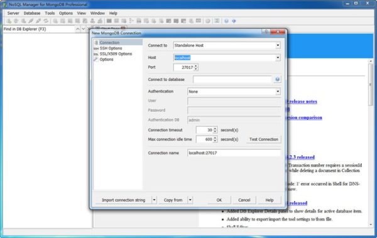
Task: Click Import connection string button
Action: point(123,200)
